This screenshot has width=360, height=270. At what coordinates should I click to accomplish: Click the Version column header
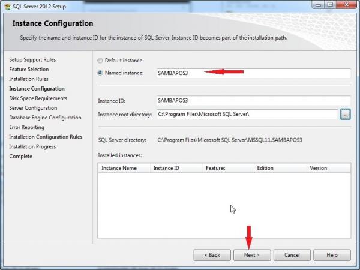[328, 168]
